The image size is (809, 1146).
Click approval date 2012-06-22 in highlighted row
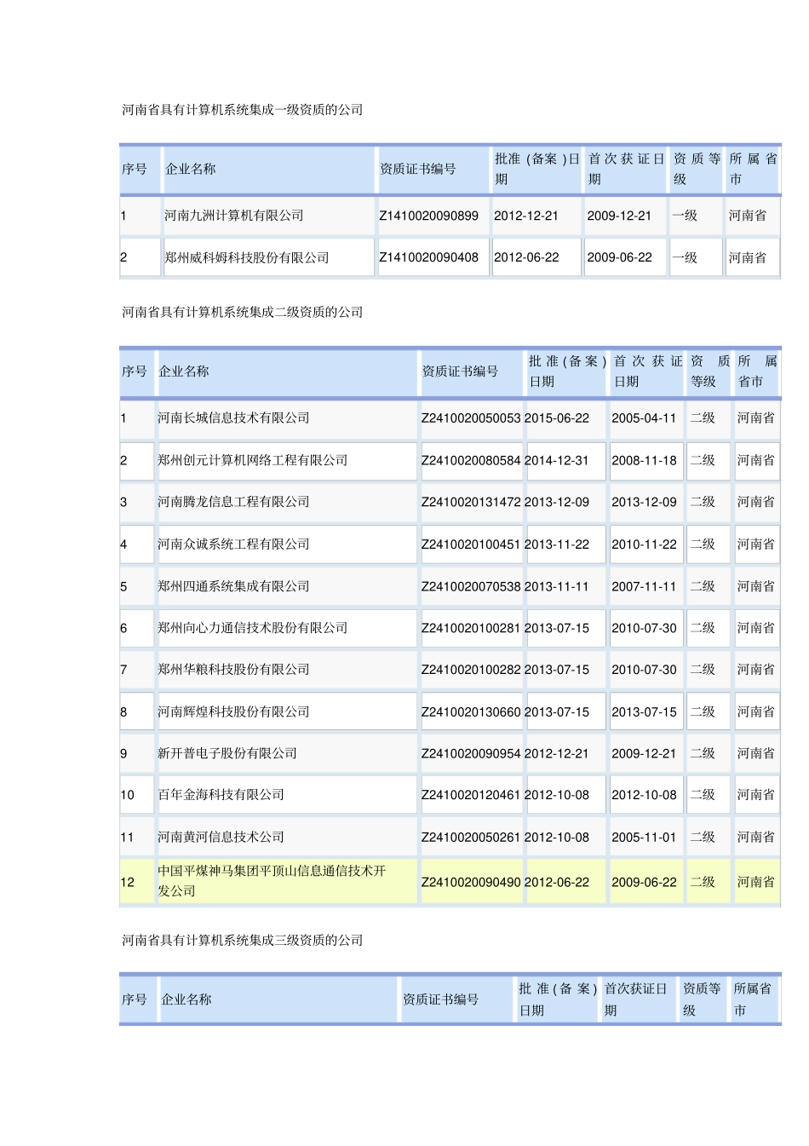[557, 883]
